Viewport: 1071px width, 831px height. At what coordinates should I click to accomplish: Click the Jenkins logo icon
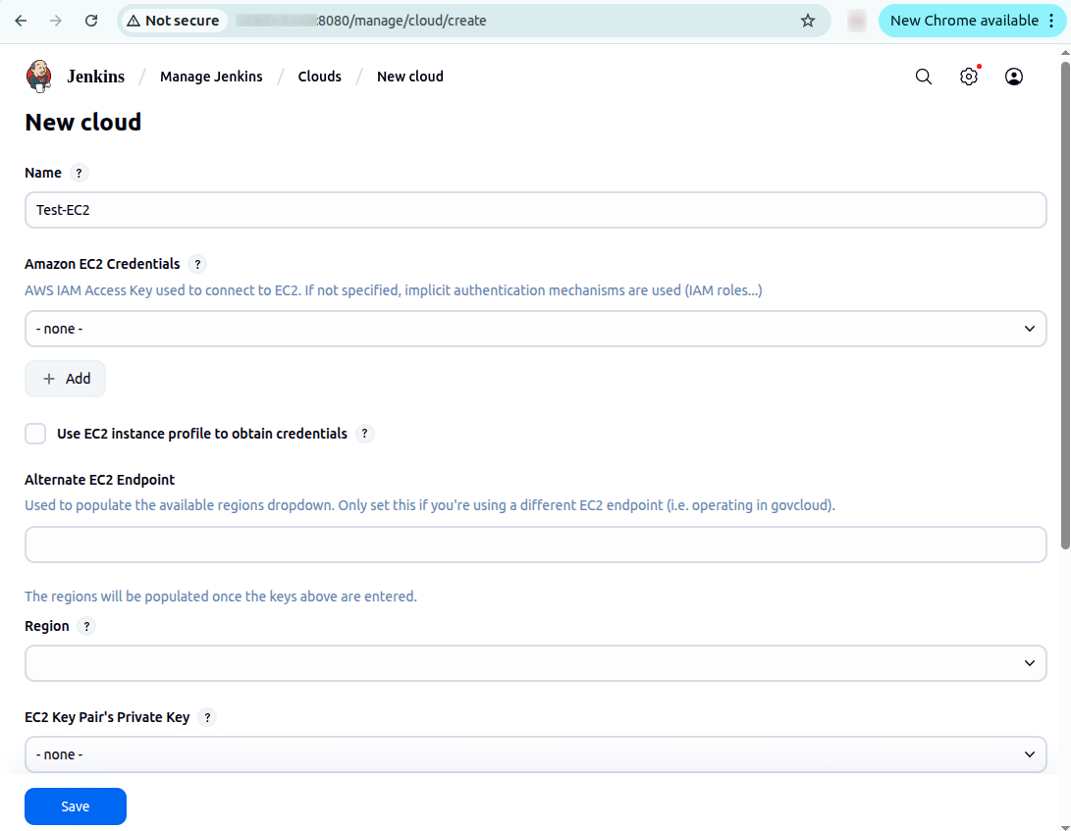[39, 77]
